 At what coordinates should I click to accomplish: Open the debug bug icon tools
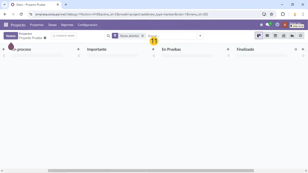coord(261,25)
